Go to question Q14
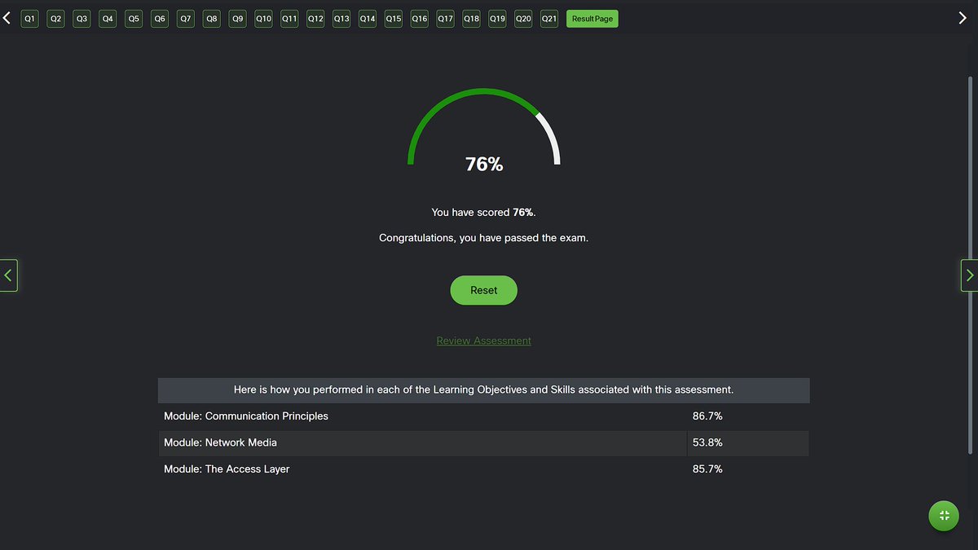 tap(368, 18)
